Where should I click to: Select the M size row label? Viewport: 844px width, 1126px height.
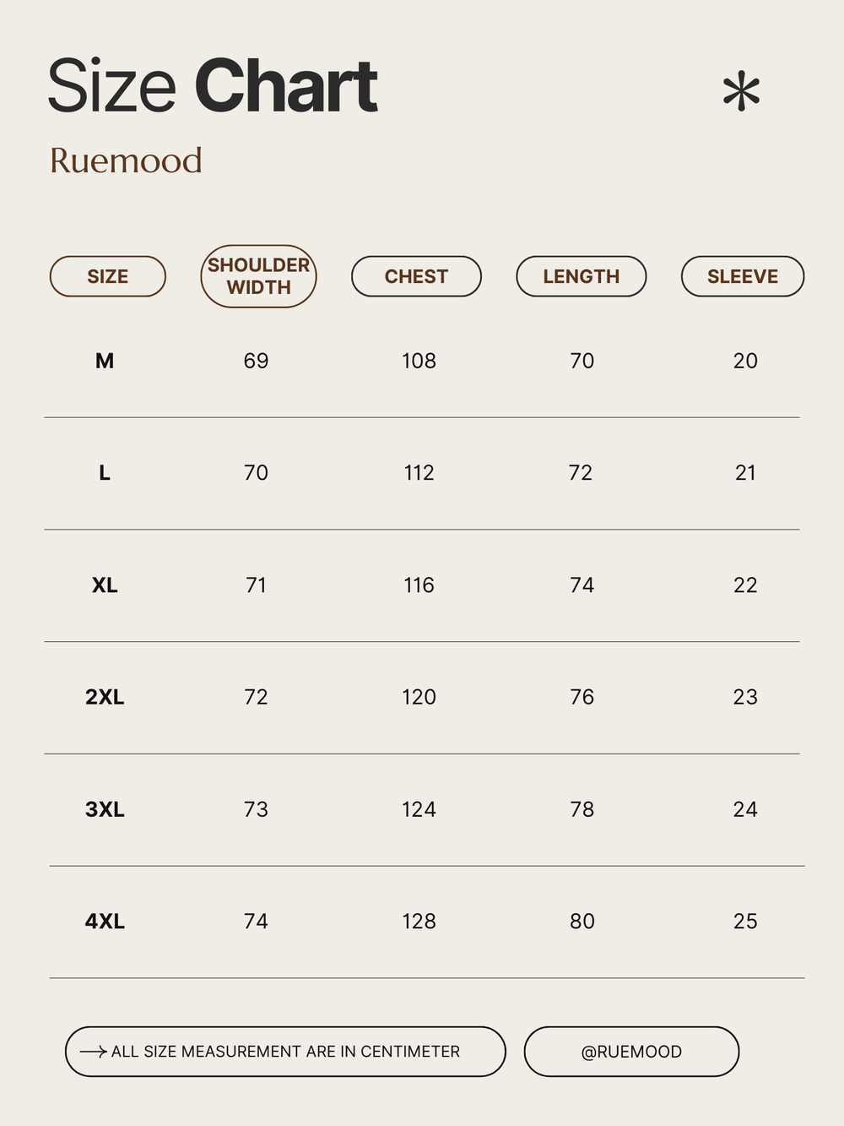click(105, 361)
